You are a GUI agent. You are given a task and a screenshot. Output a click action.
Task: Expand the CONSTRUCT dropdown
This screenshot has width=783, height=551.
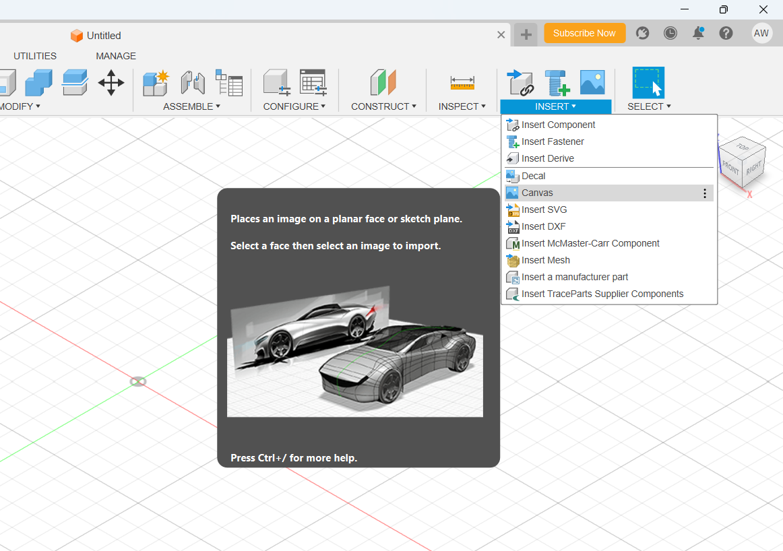point(383,106)
